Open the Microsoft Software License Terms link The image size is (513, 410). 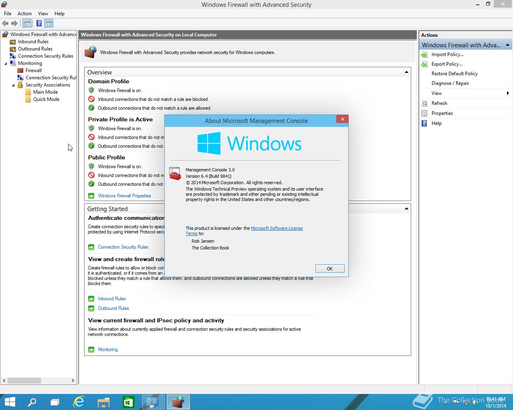coord(277,228)
